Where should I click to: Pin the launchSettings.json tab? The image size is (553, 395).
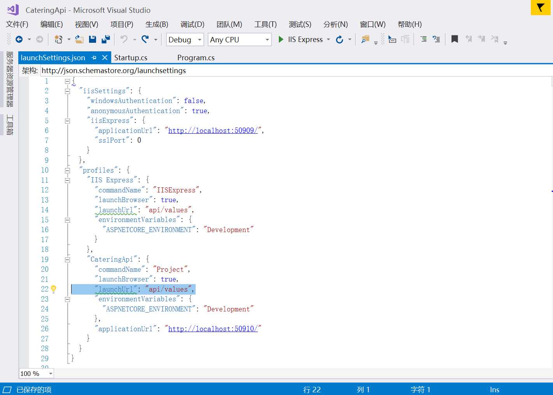tap(94, 58)
